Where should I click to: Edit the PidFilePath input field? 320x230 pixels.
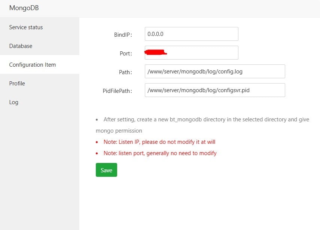(214, 90)
